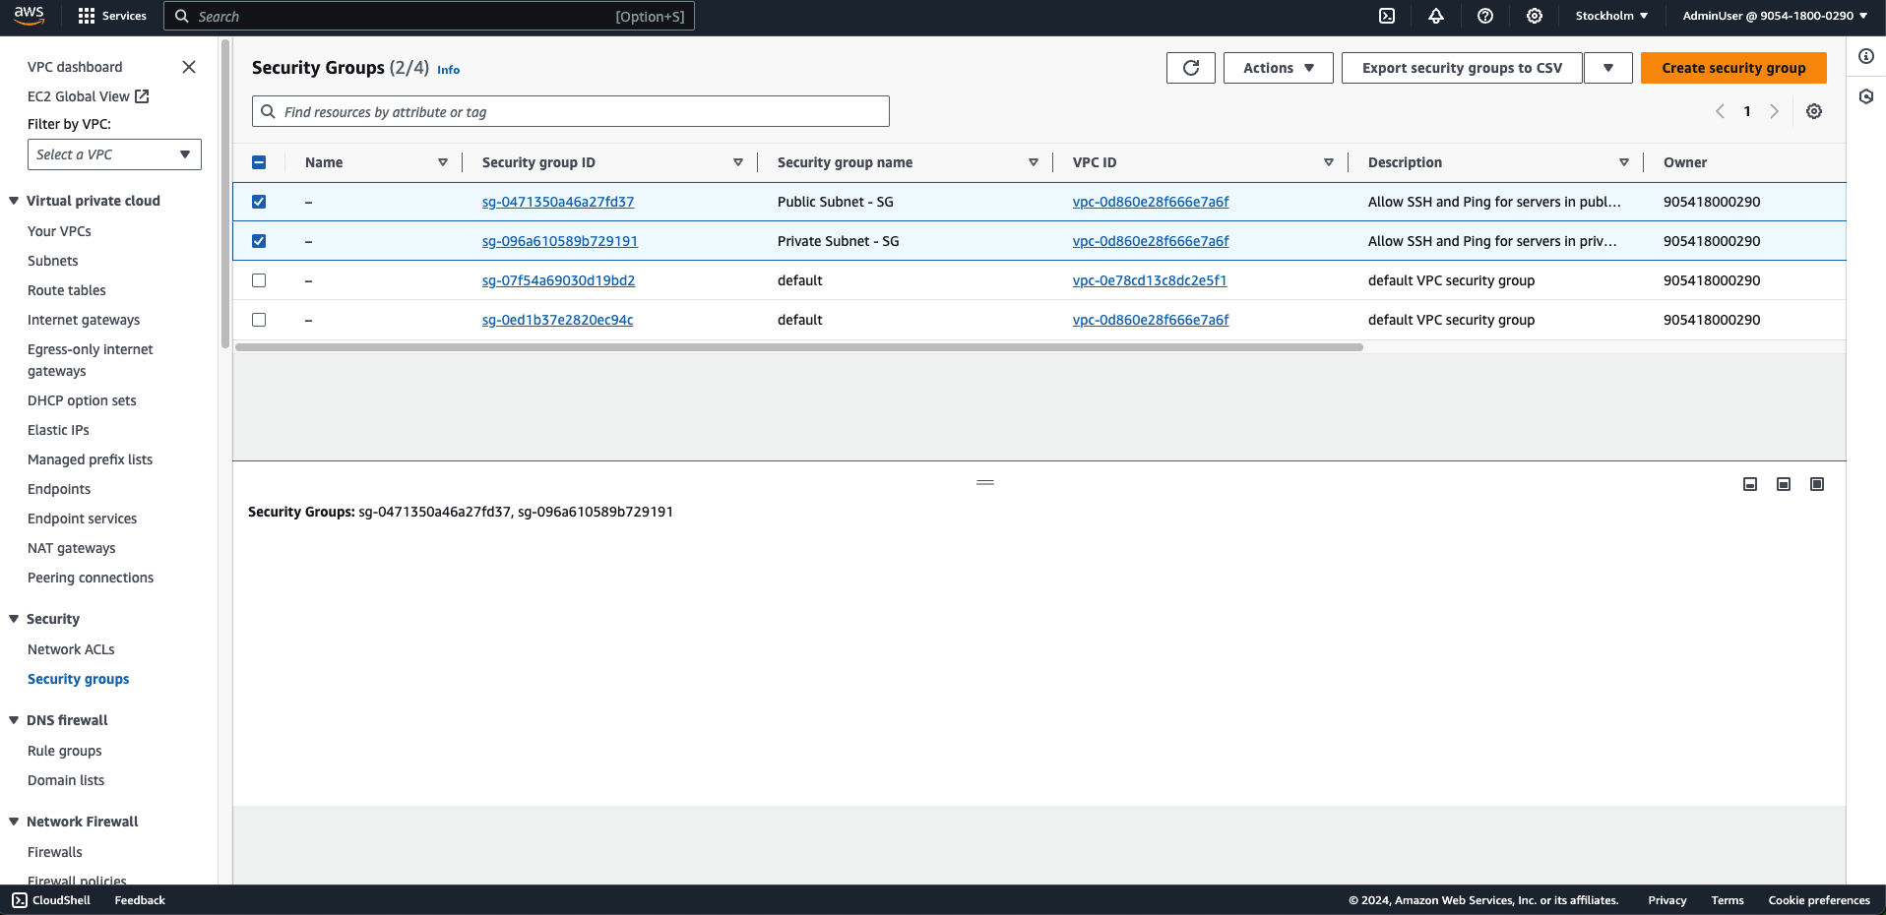Open the notifications bell icon

[x=1436, y=16]
